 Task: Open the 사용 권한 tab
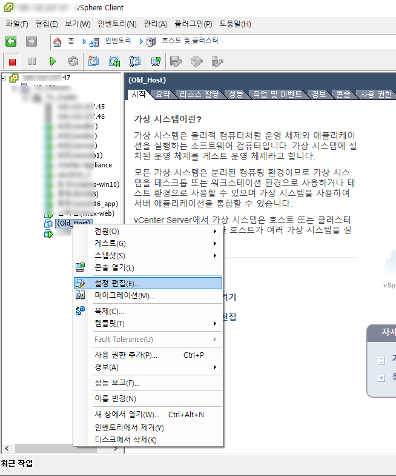point(376,94)
